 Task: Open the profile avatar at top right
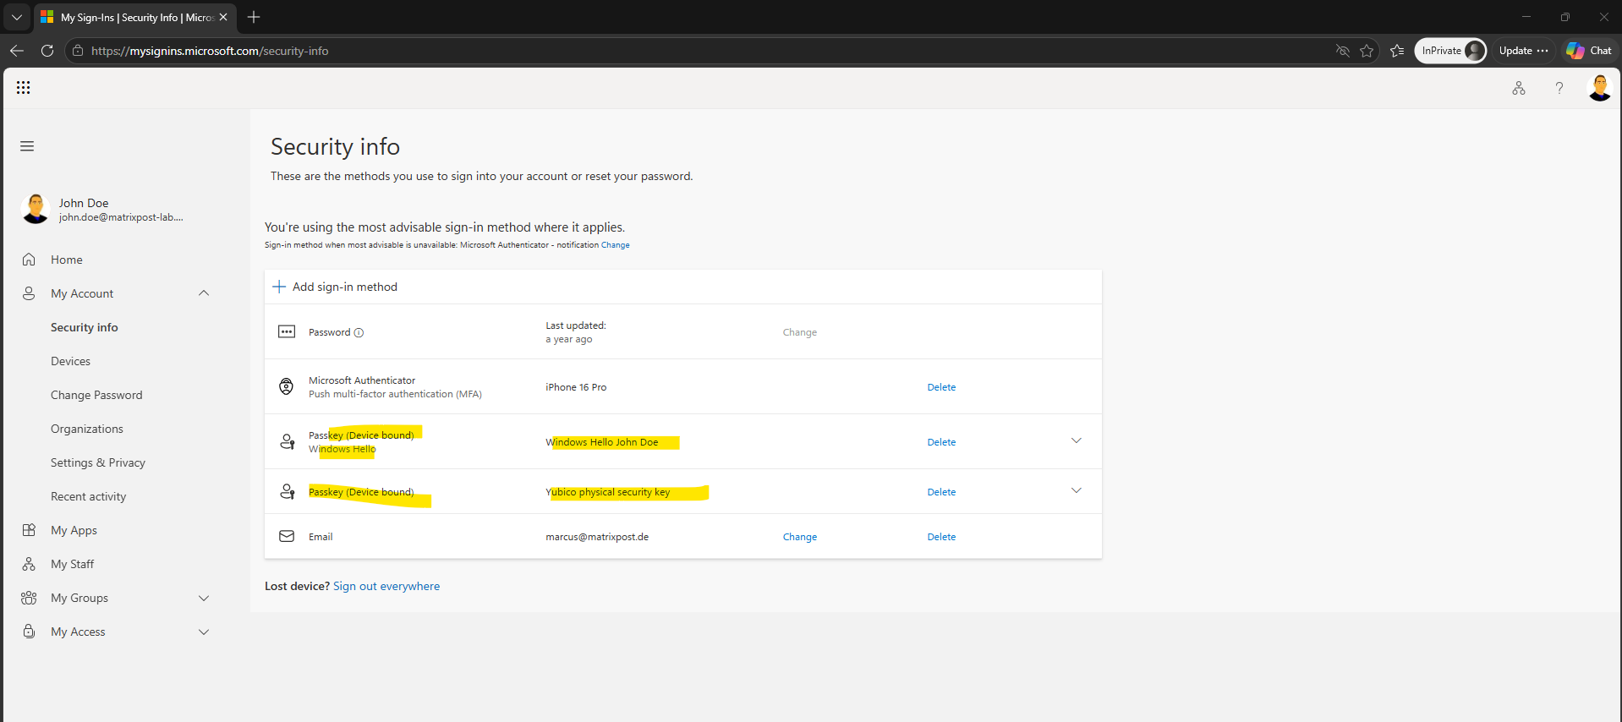coord(1600,88)
